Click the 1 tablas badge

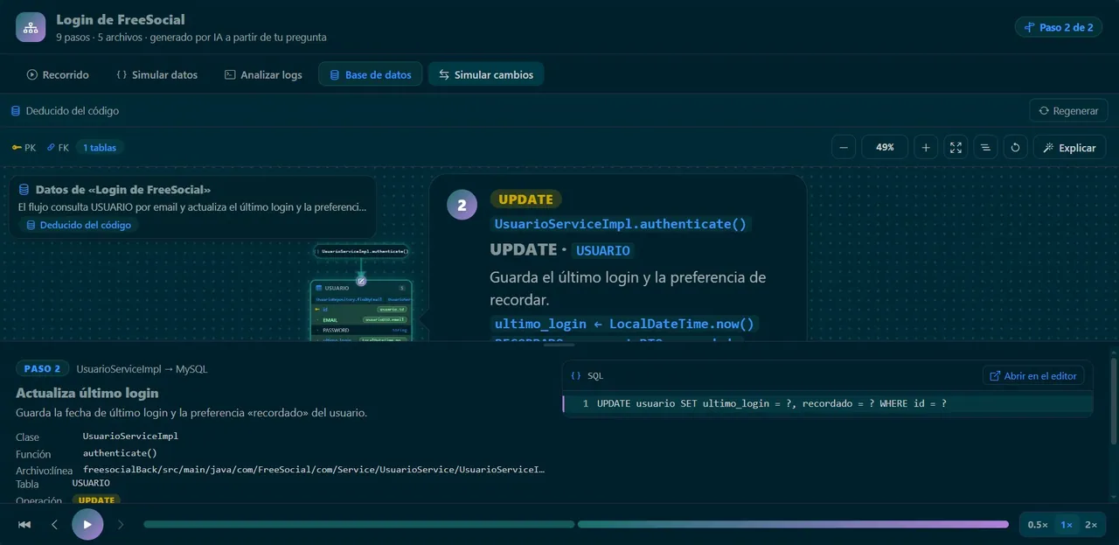[x=100, y=148]
